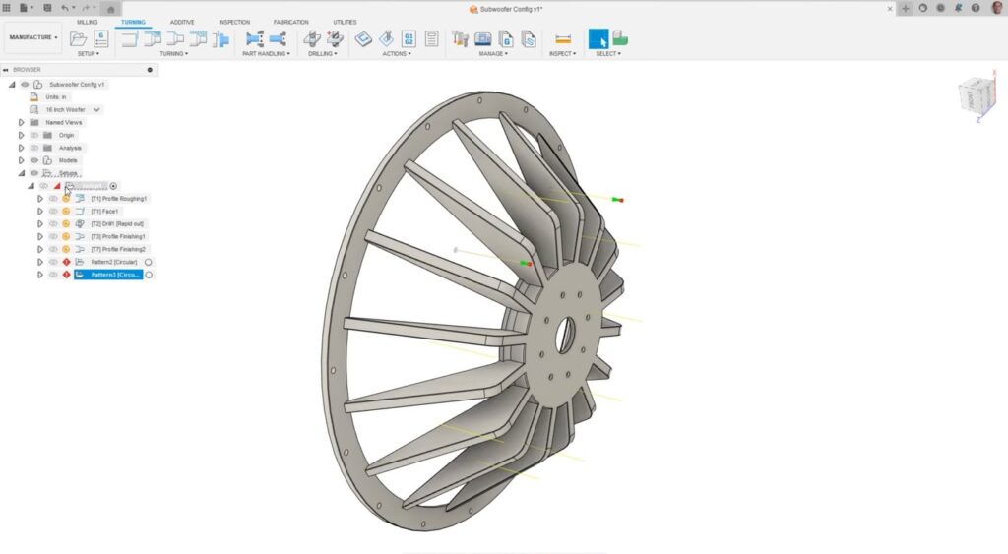
Task: Click the Undo arrow
Action: coord(64,8)
